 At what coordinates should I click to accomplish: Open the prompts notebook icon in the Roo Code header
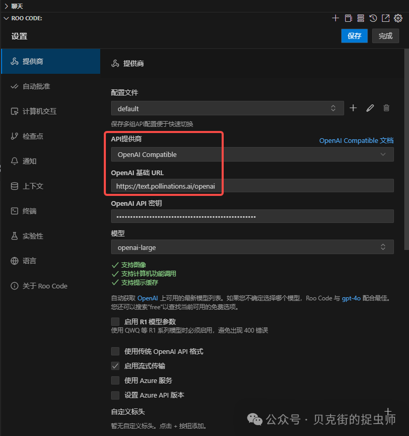point(348,18)
